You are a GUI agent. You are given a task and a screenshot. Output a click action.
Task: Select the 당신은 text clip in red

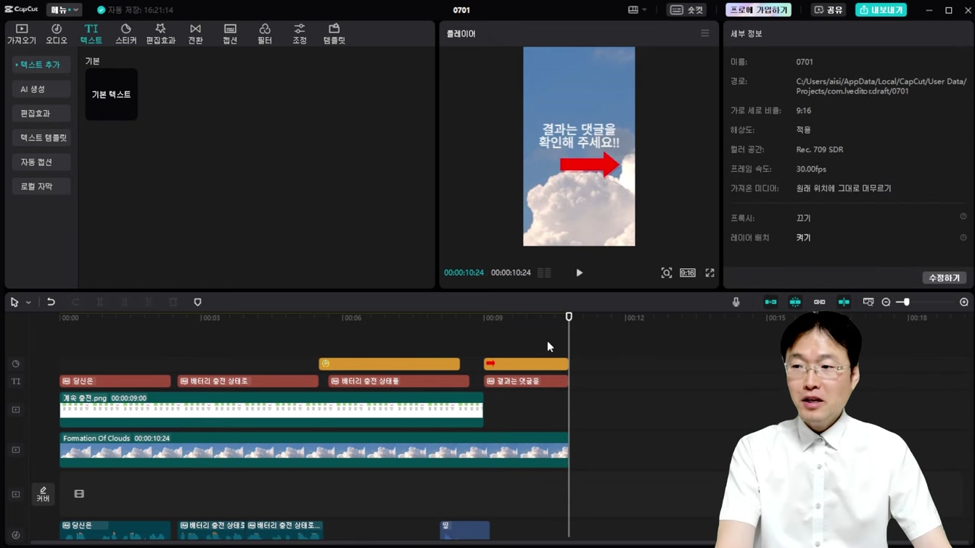115,381
